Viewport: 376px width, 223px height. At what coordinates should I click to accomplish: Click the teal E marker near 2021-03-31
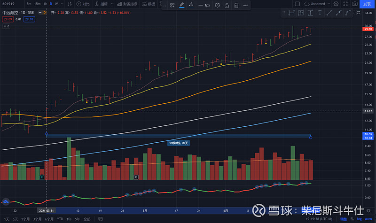coord(42,177)
